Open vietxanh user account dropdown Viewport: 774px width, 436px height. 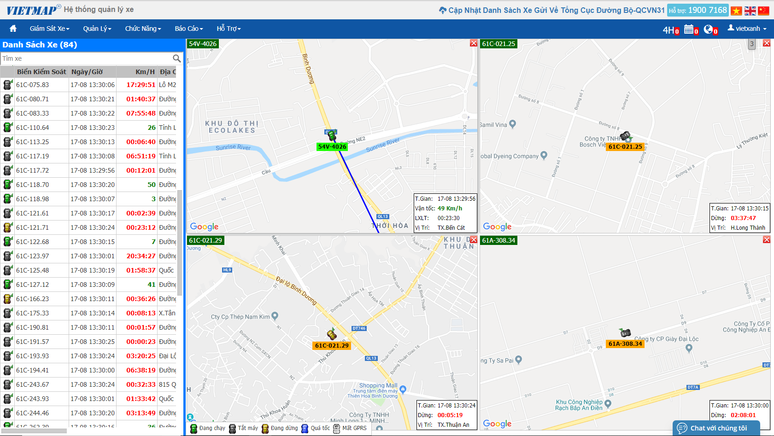pyautogui.click(x=747, y=29)
